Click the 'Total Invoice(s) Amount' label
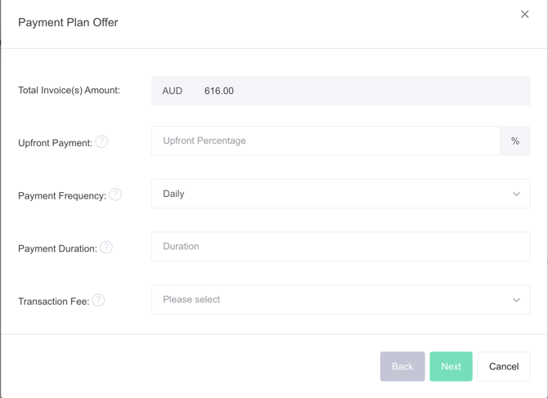 pyautogui.click(x=69, y=90)
